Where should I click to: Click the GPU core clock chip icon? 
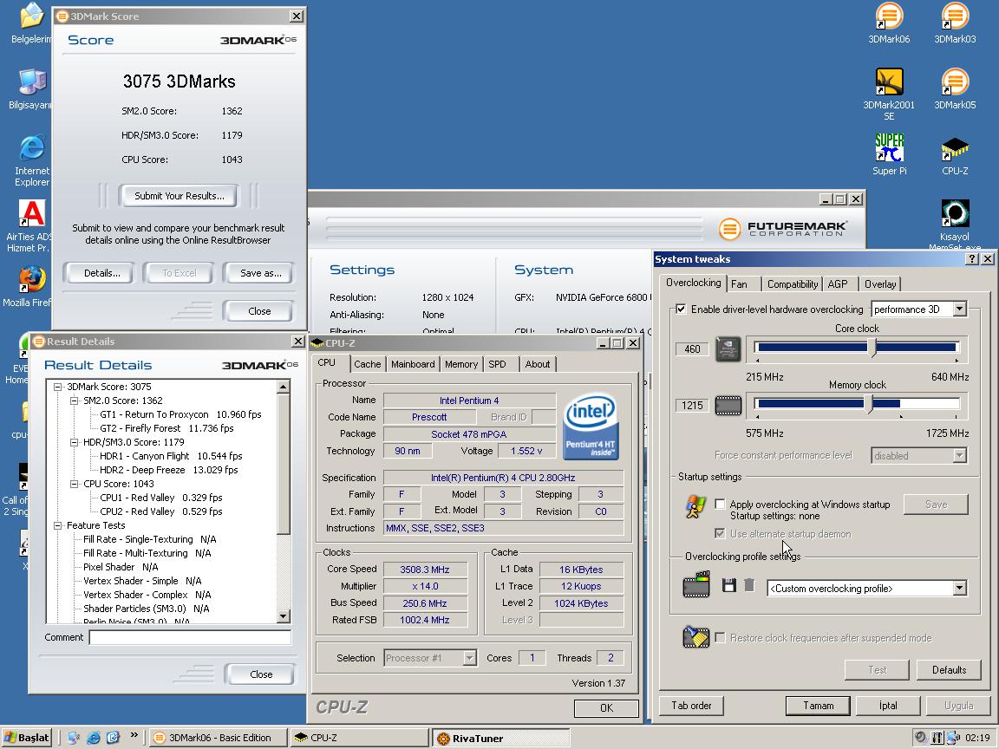click(x=728, y=349)
